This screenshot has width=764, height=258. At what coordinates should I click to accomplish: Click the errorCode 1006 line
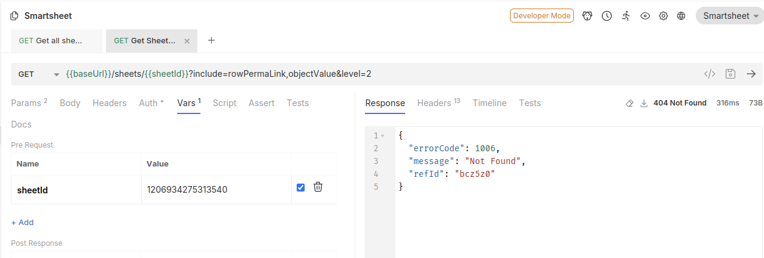tap(454, 148)
